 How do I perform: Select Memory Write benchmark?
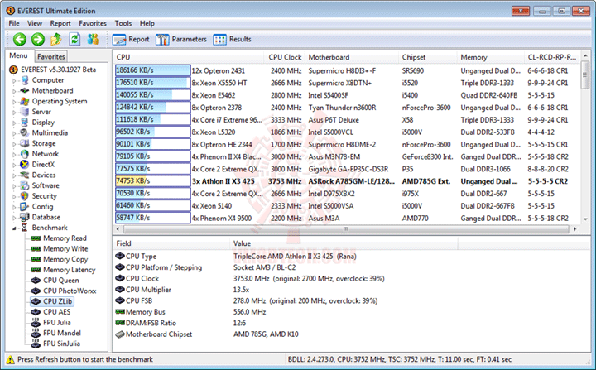(65, 248)
